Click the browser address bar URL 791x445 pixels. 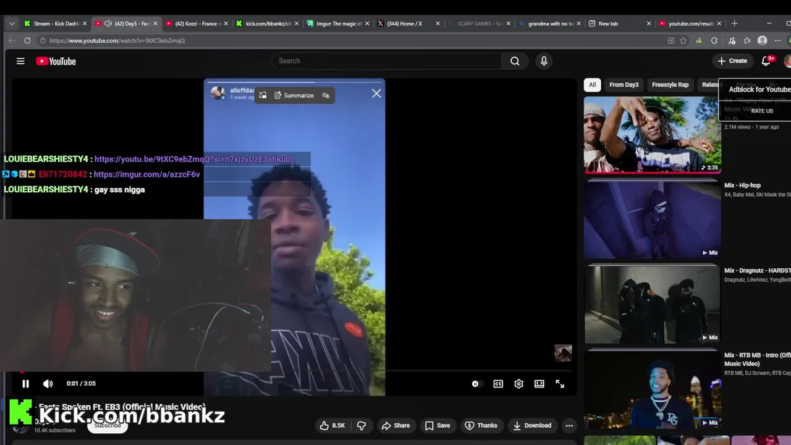[117, 41]
